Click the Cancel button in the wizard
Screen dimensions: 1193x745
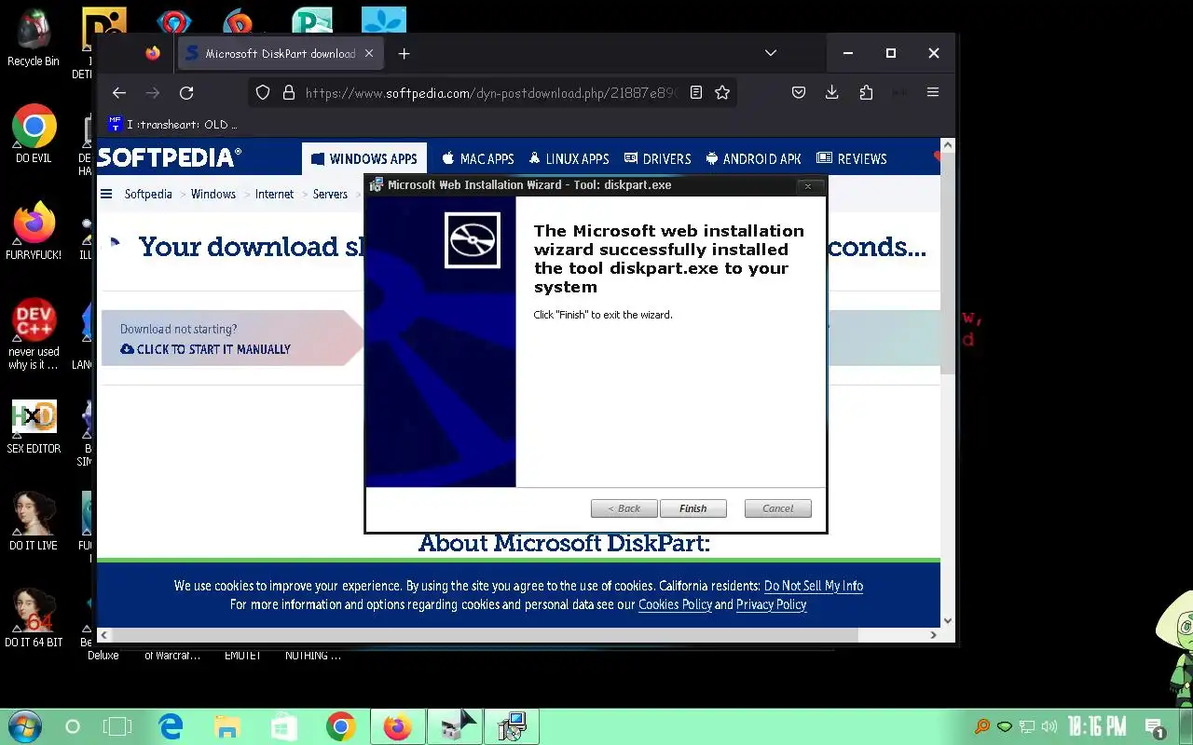[x=778, y=508]
